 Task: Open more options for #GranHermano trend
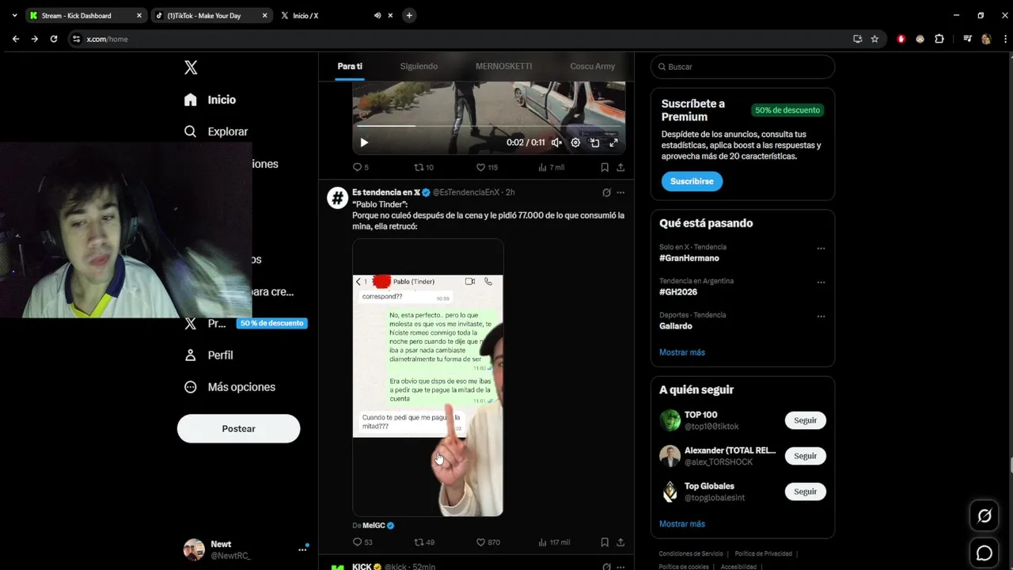(821, 249)
